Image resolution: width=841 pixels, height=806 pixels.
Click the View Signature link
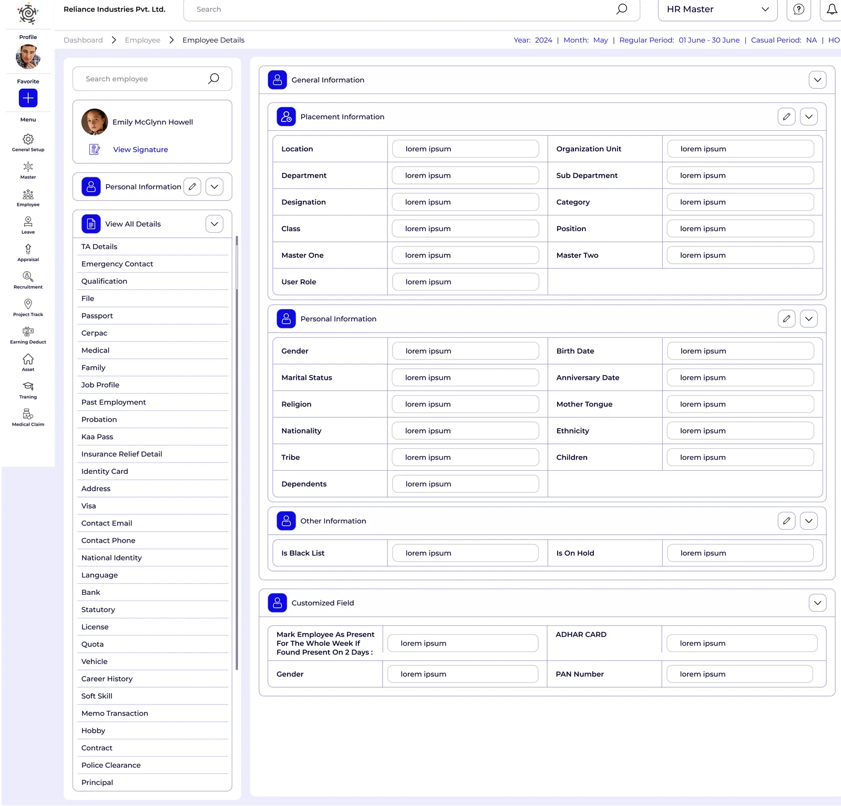140,150
